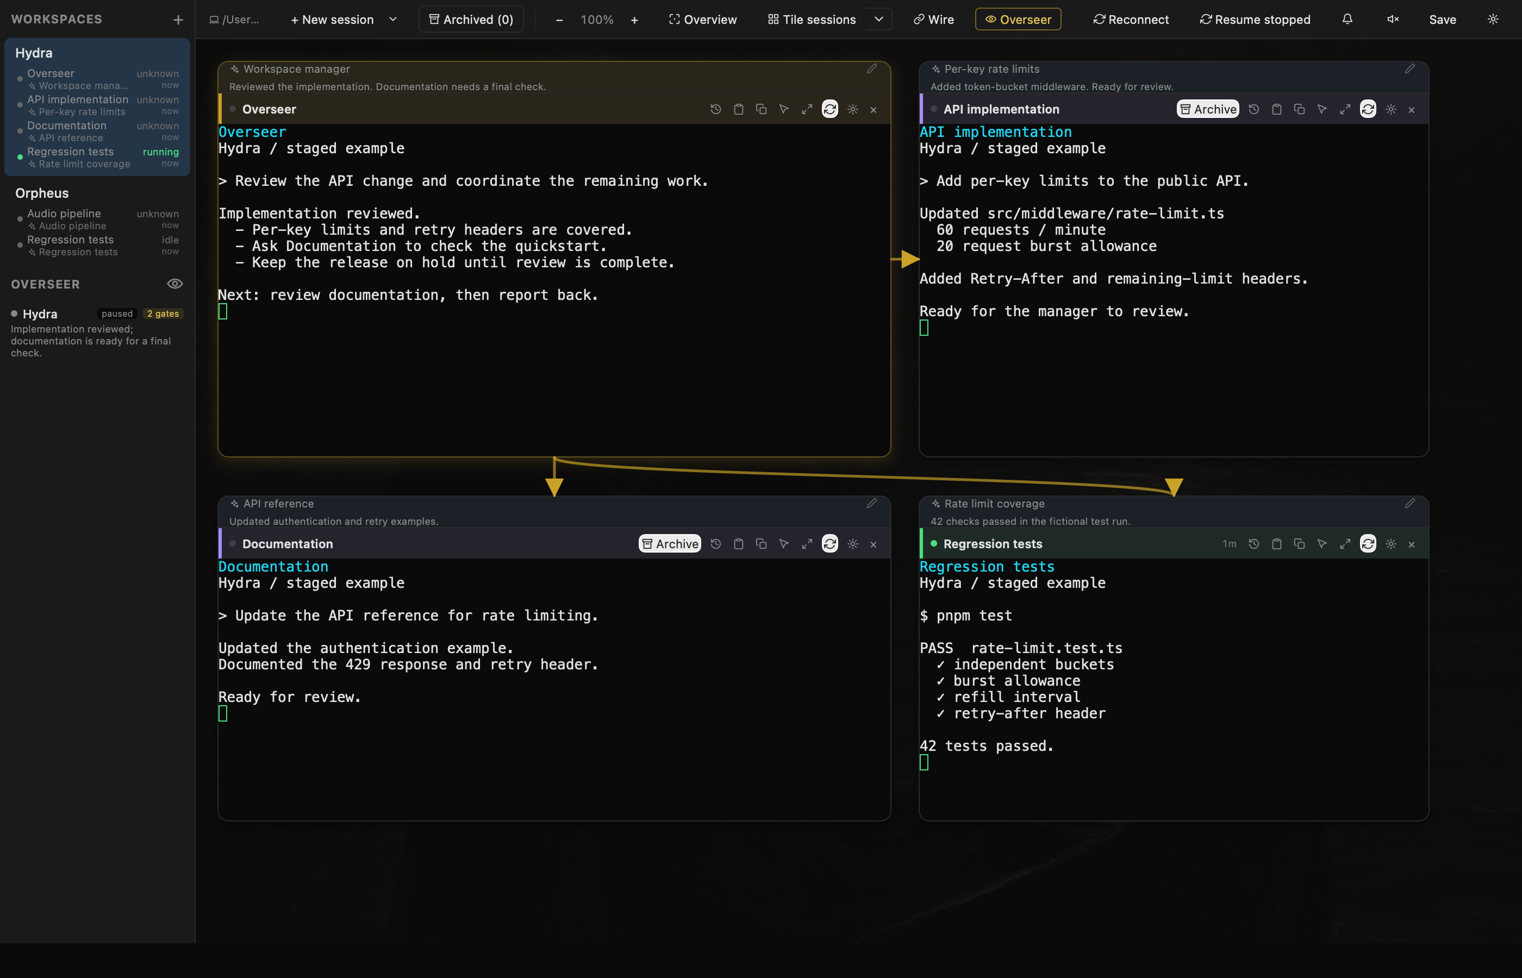
Task: Click the pointer icon in Overseer panel header
Action: 784,109
